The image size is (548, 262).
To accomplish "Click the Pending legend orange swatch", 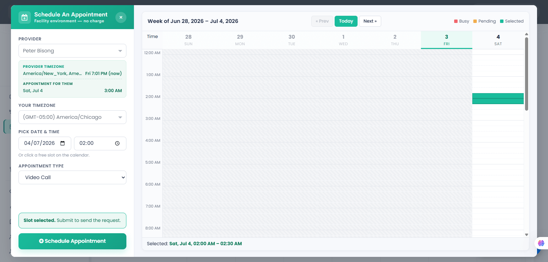I will point(475,21).
